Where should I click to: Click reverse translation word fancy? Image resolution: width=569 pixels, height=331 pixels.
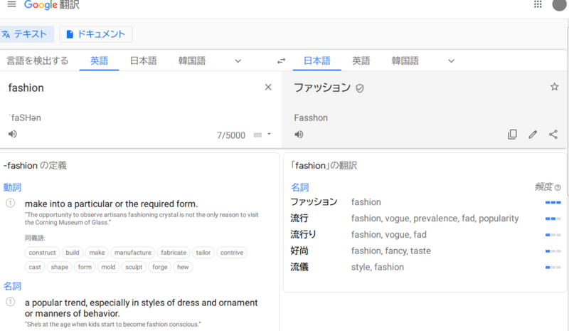click(395, 251)
